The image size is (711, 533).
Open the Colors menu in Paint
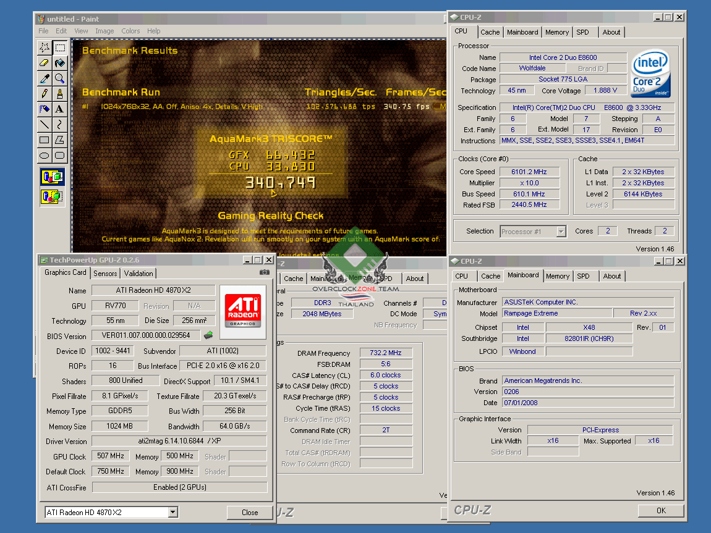[x=130, y=31]
